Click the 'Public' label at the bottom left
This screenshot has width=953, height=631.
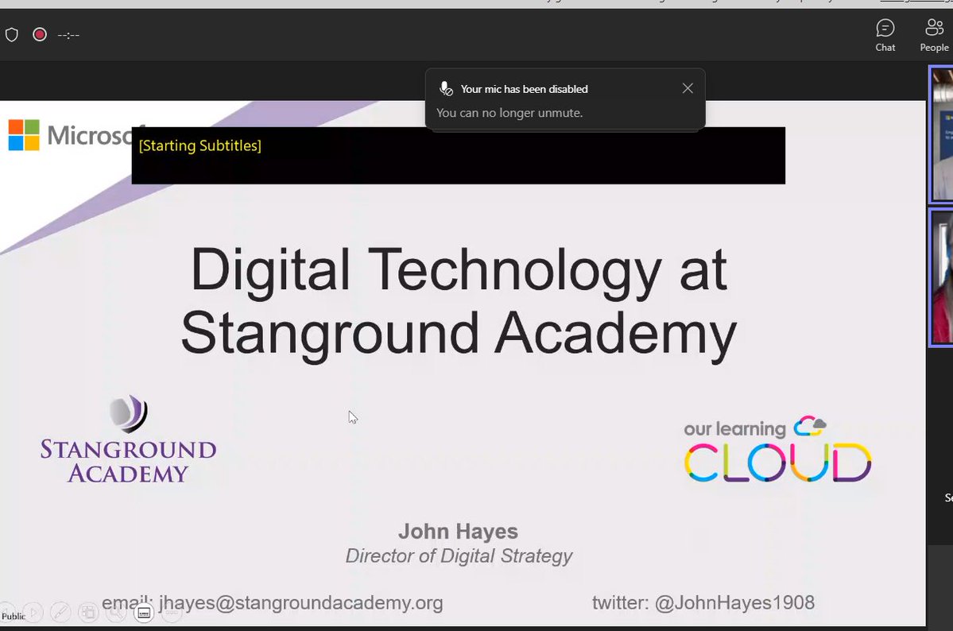[14, 617]
